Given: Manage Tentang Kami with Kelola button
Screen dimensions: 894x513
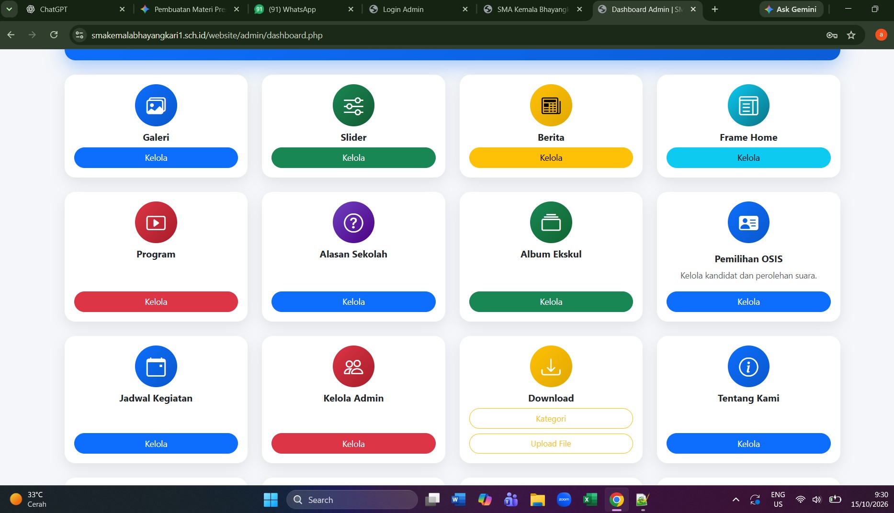Looking at the screenshot, I should 748,443.
